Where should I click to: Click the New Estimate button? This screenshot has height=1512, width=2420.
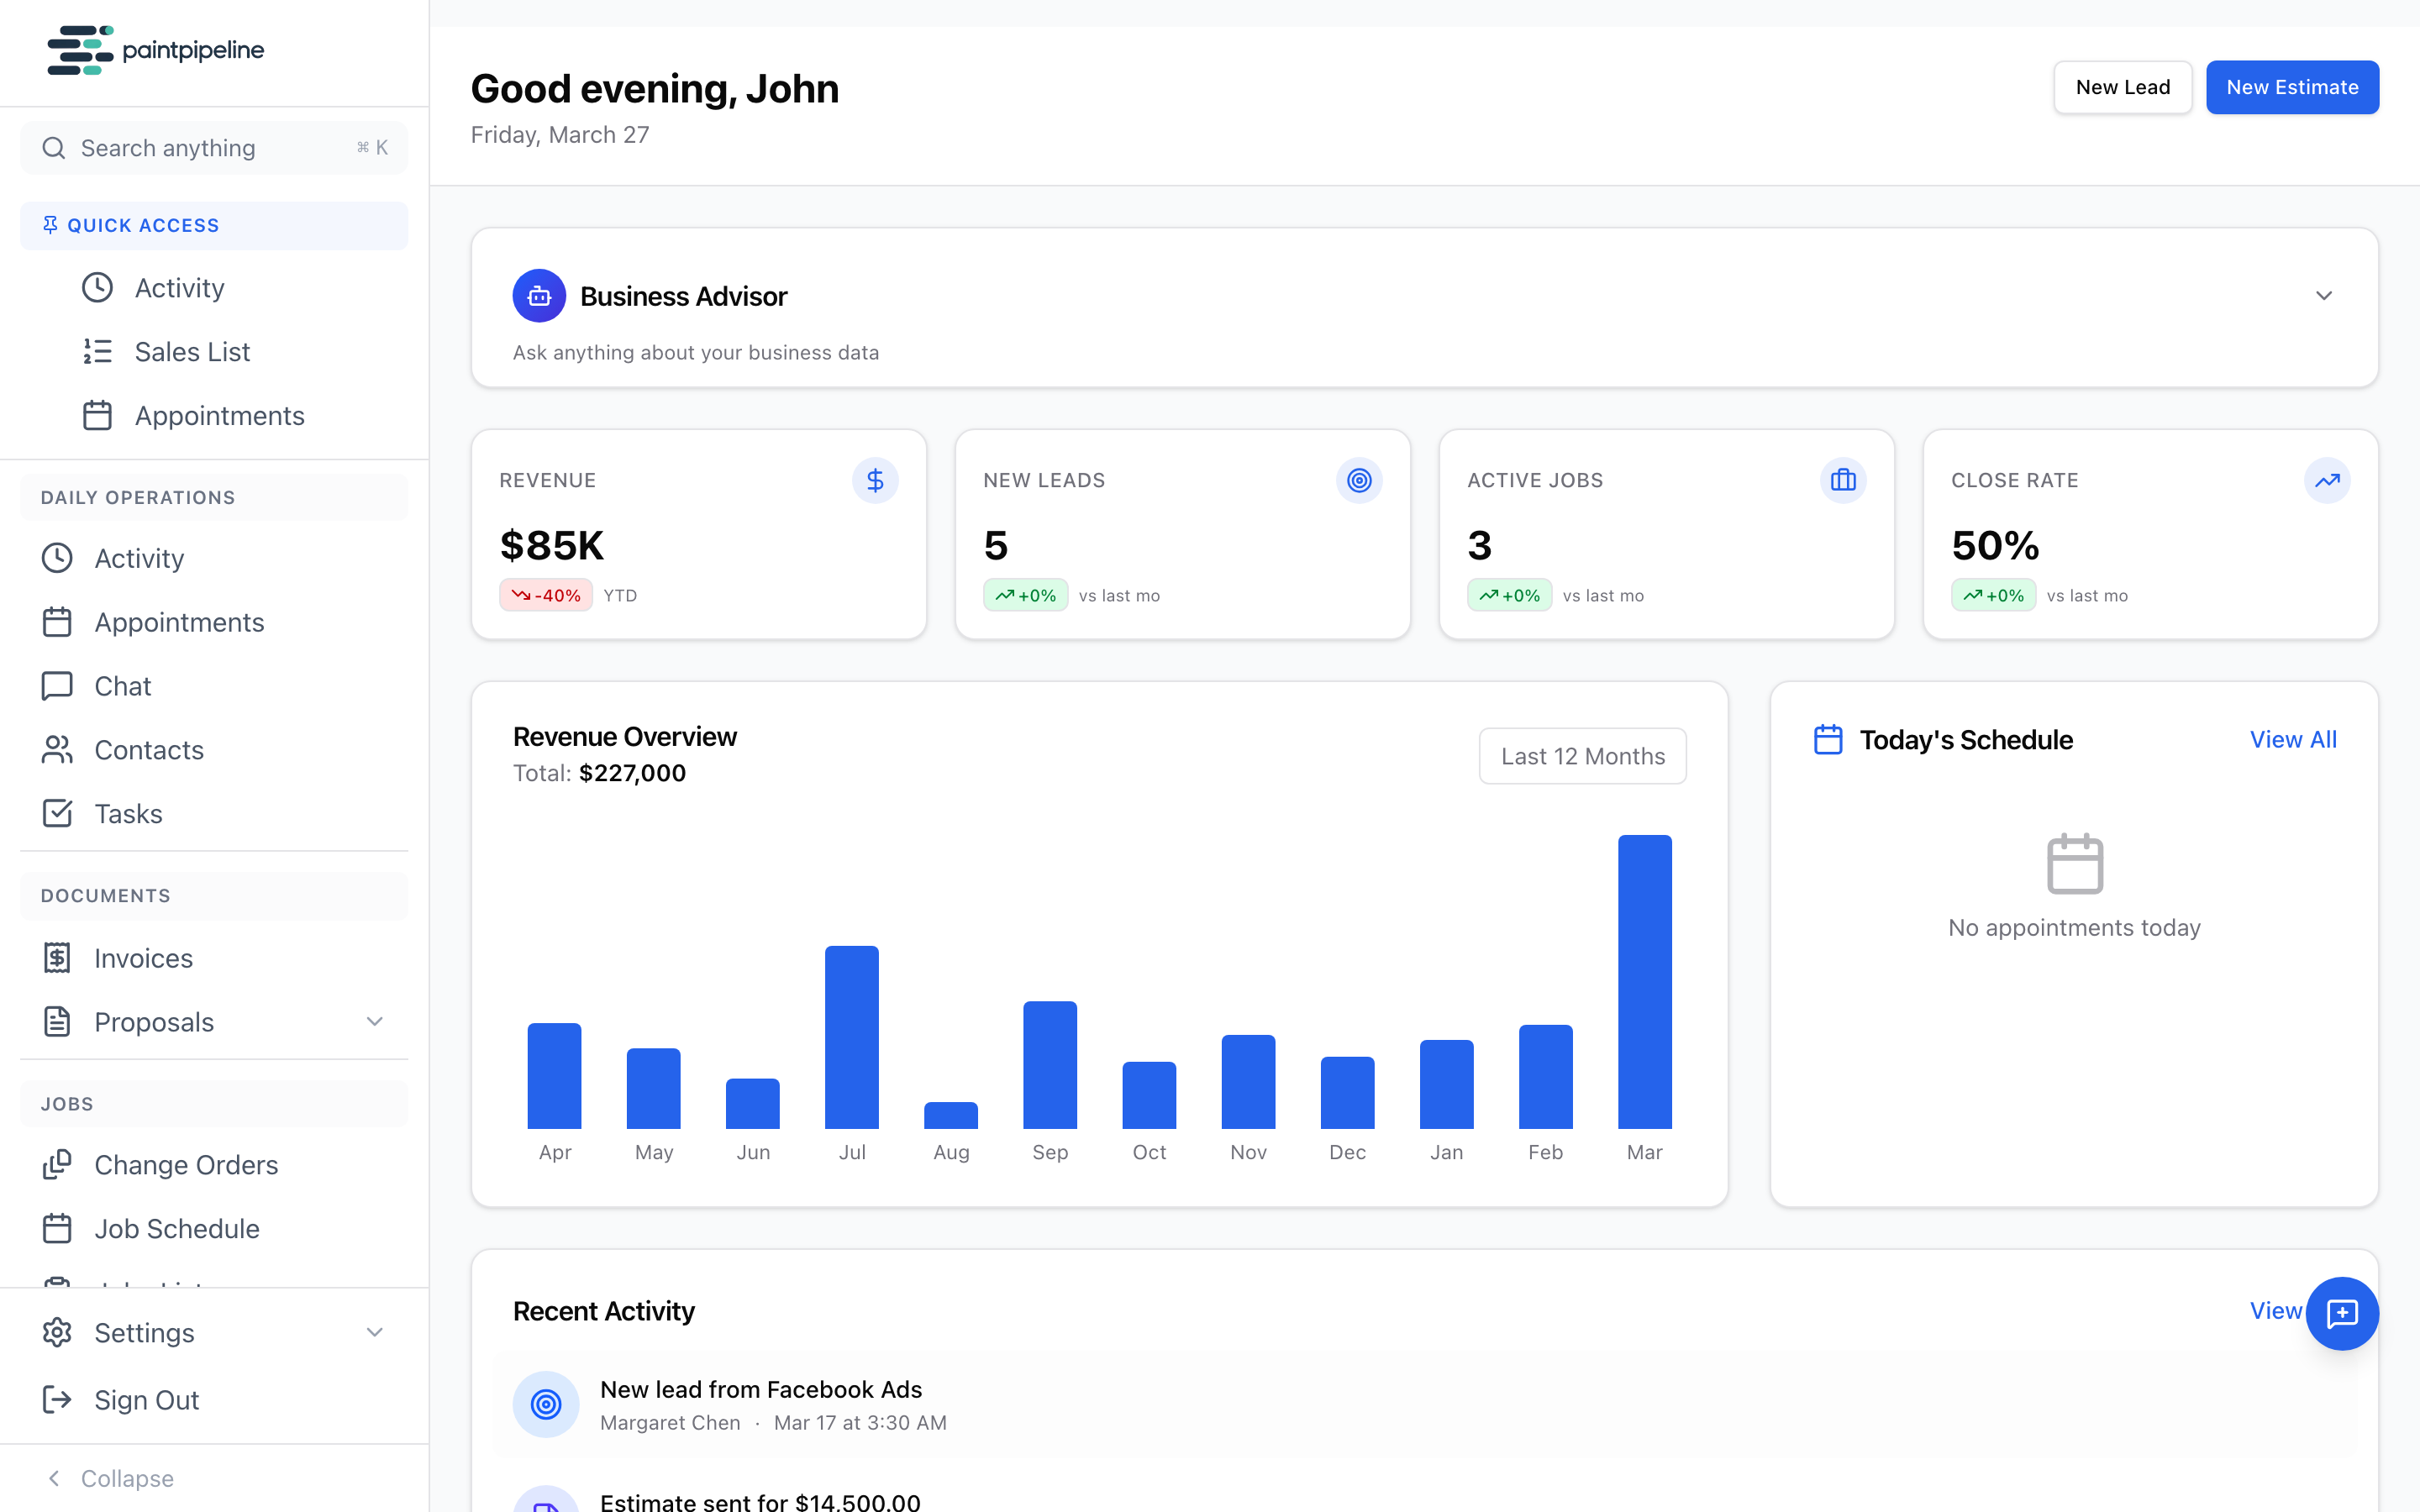2292,87
